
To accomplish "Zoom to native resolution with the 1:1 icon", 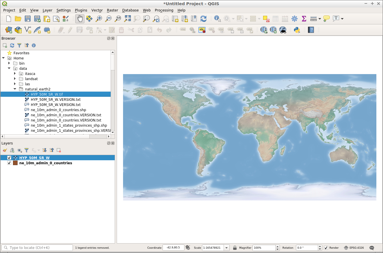I will pyautogui.click(x=118, y=19).
